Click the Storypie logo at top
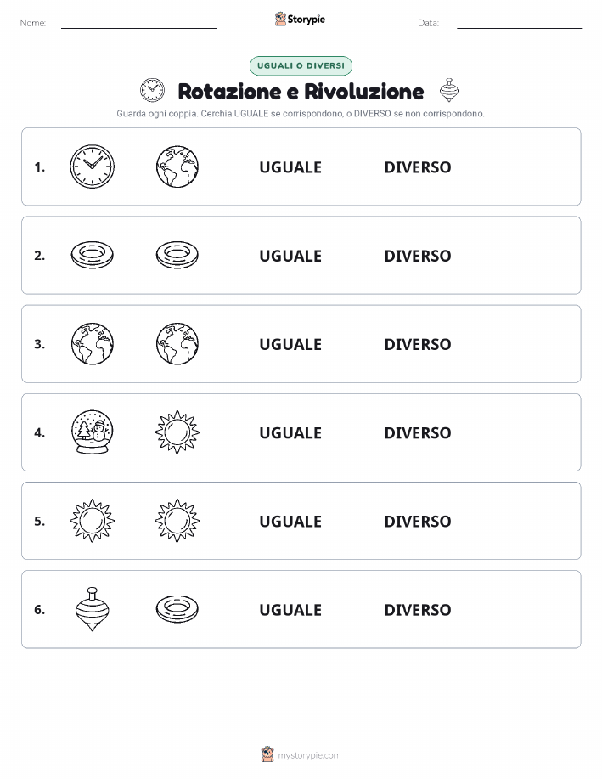This screenshot has height=779, width=602. (300, 20)
